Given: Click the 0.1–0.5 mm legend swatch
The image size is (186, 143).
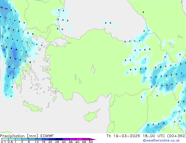Looking at the screenshot, I should pos(5,139).
